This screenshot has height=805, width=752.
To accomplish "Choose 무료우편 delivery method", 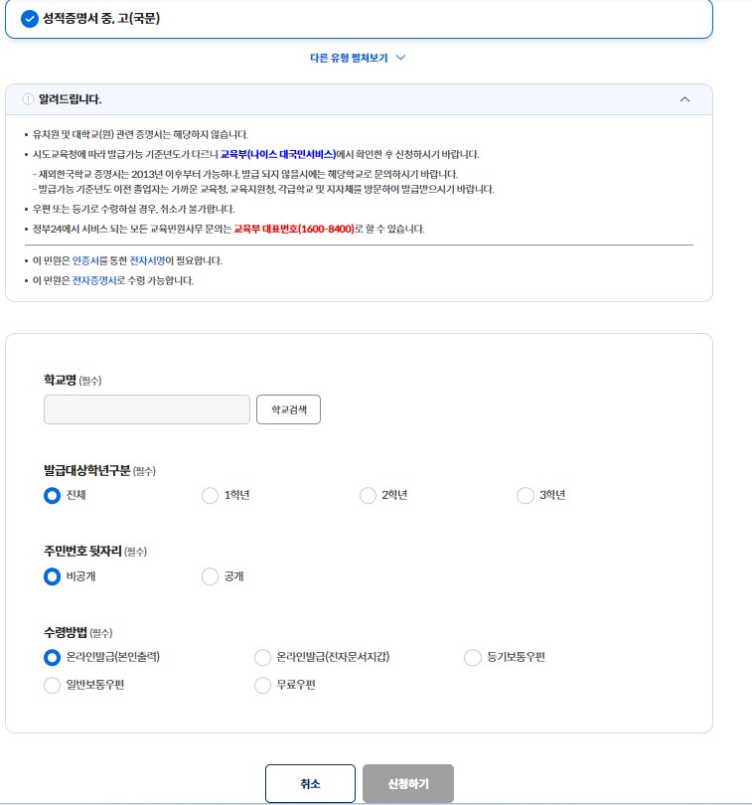I will 262,685.
